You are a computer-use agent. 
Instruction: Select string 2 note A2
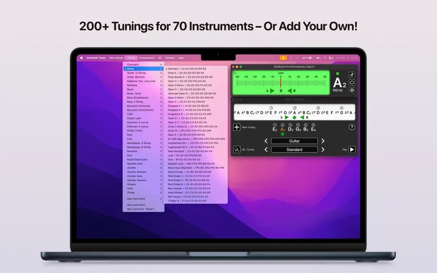[282, 127]
